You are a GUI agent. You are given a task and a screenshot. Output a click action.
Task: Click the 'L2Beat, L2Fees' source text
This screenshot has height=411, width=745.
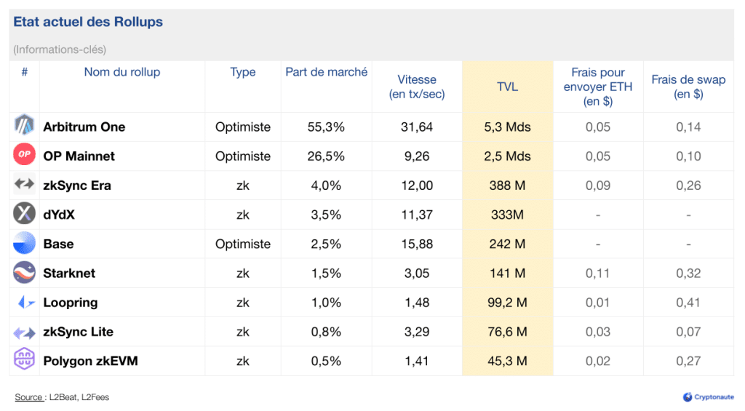click(x=79, y=397)
